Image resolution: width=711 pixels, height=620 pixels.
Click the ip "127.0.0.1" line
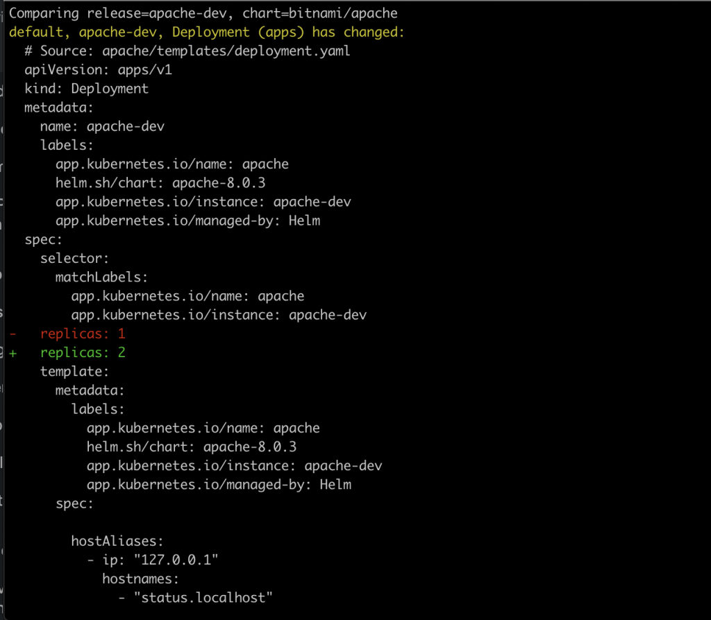[x=152, y=560]
